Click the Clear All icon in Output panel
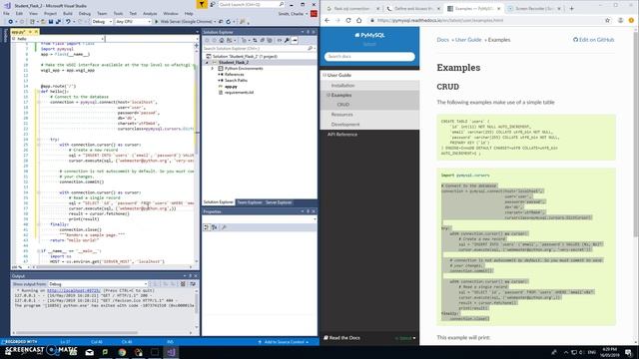The width and height of the screenshot is (639, 359). click(183, 283)
